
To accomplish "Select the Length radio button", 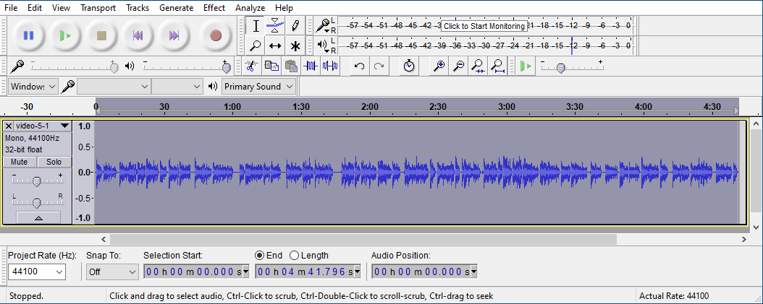I will click(x=294, y=256).
